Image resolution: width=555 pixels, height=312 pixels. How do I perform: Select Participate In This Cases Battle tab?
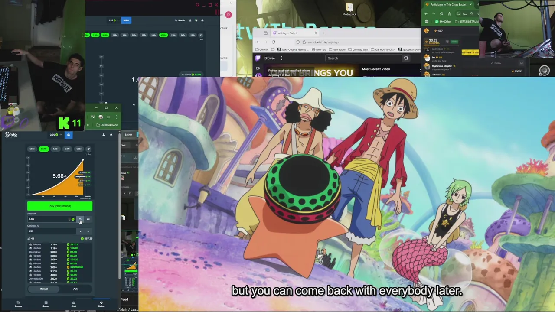449,4
